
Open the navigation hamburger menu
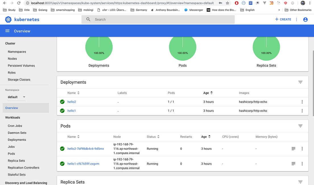click(7, 31)
